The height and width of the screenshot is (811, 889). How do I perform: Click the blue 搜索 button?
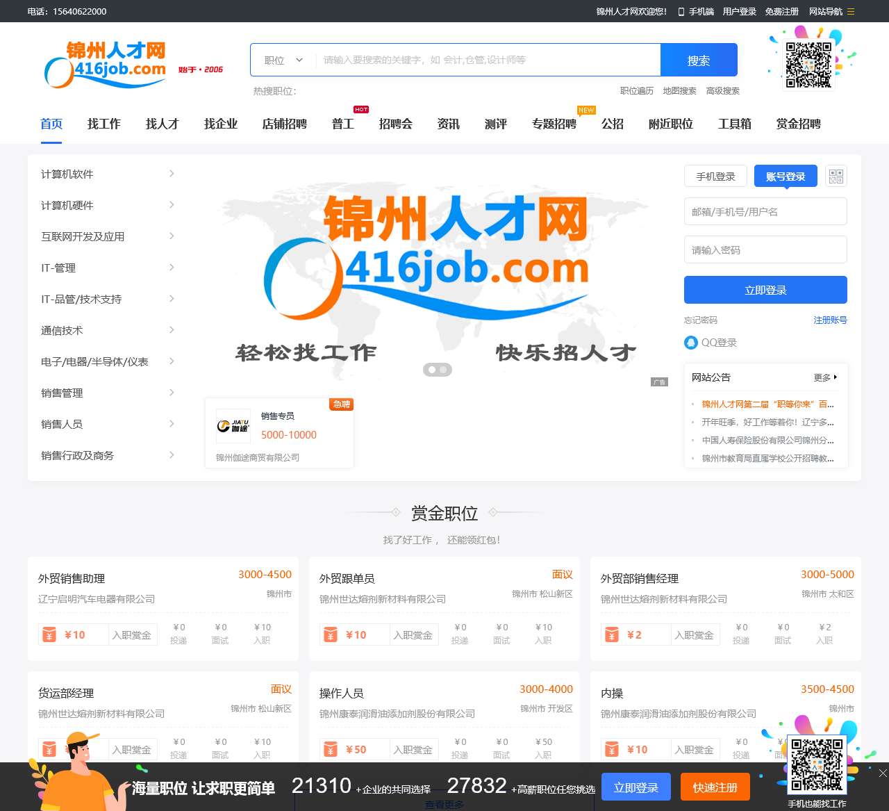click(x=699, y=60)
